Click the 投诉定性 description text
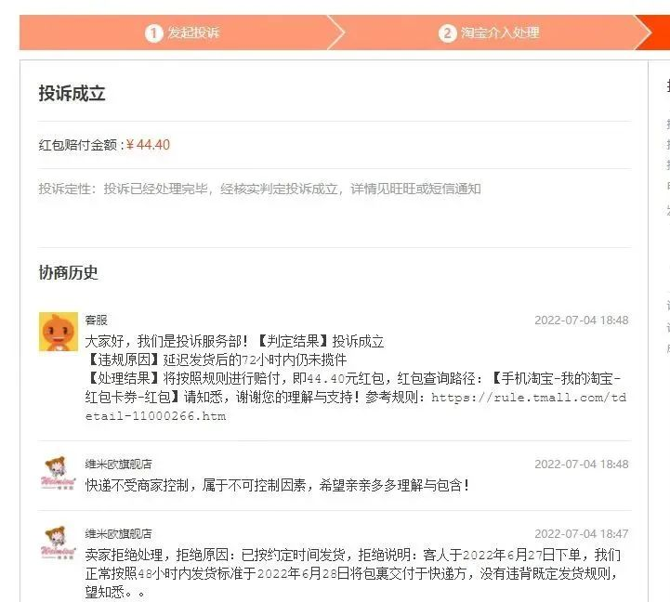 tap(260, 189)
